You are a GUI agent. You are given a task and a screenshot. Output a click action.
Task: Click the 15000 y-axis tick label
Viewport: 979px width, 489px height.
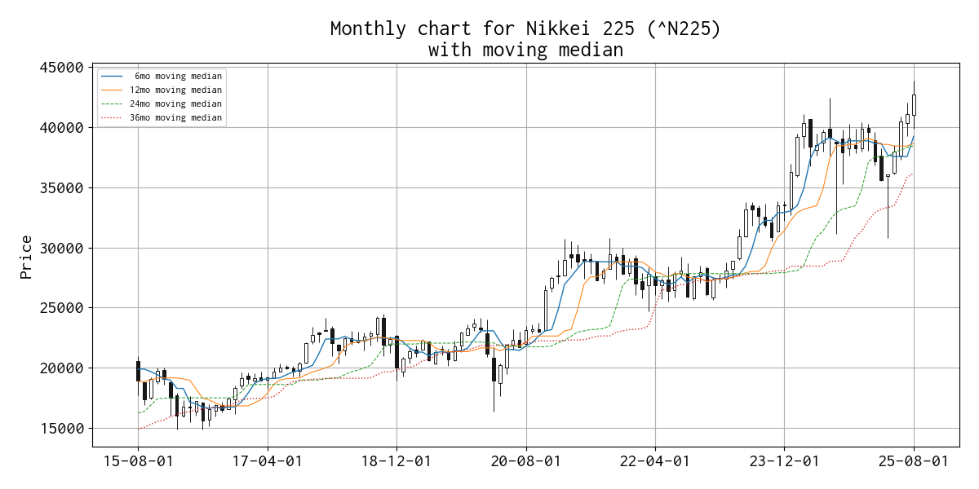[62, 429]
